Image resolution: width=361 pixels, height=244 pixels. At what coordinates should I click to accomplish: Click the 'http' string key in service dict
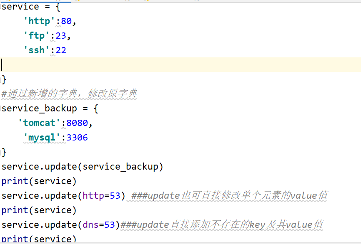point(39,21)
